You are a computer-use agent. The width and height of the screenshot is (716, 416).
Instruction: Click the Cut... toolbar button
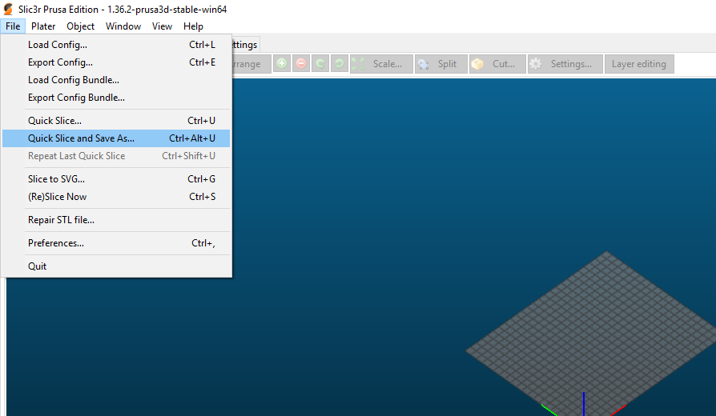point(497,64)
